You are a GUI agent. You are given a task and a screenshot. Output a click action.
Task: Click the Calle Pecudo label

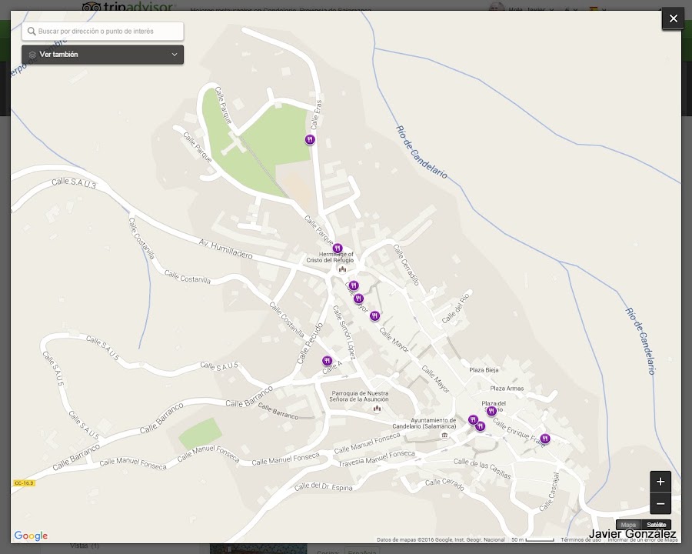(x=310, y=343)
